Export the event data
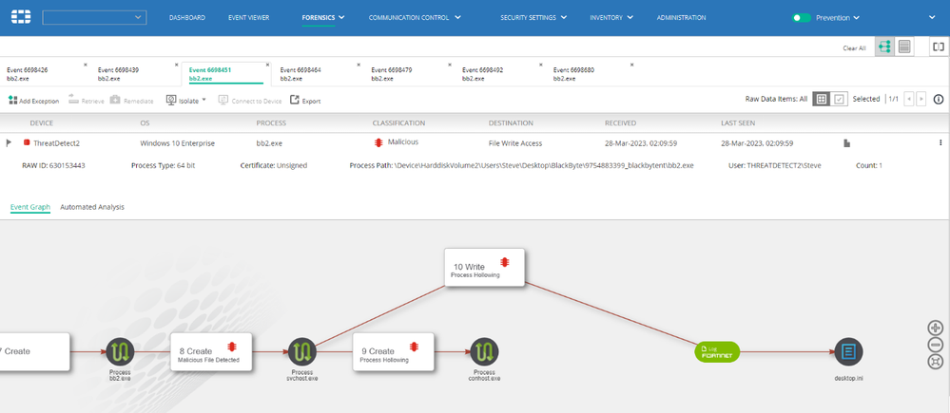Viewport: 950px width, 413px height. coord(304,101)
